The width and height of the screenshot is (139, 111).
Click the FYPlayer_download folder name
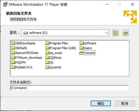click(29, 58)
